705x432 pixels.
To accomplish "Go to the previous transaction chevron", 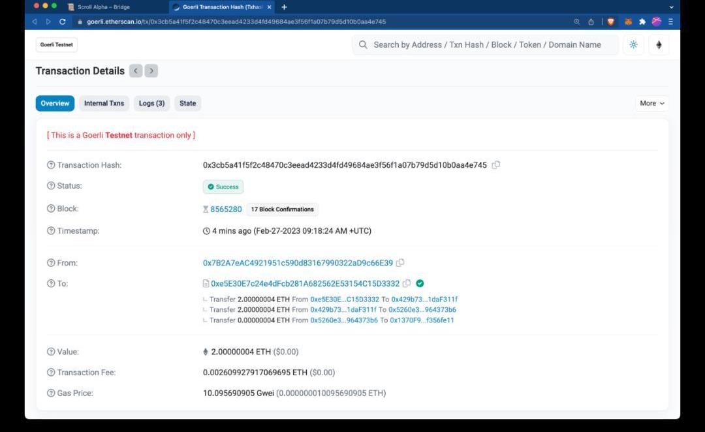I will click(x=136, y=71).
